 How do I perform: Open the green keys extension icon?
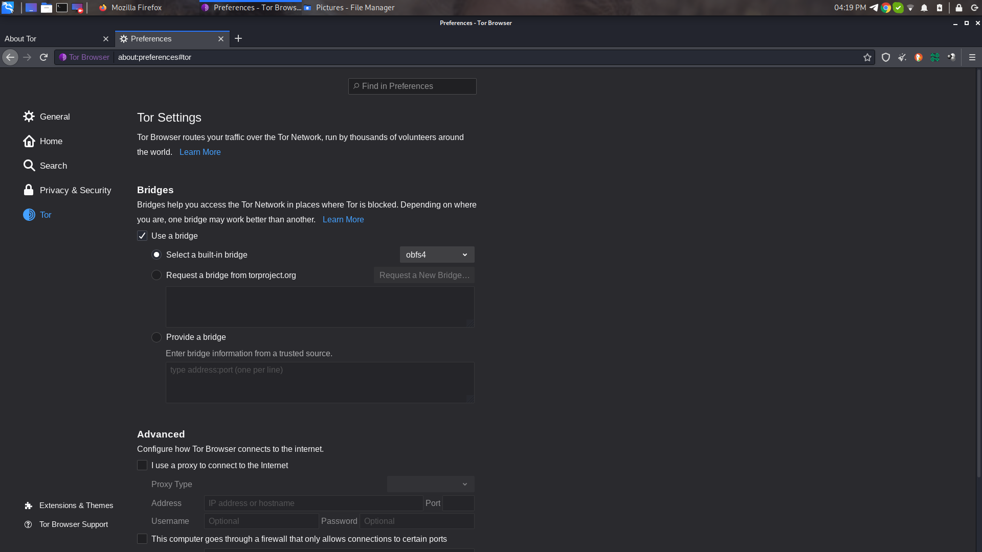935,57
